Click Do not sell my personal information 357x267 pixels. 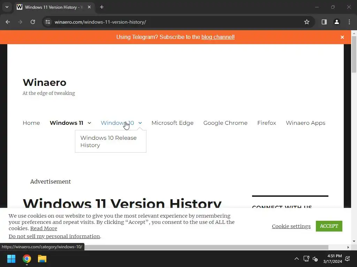coord(54,236)
